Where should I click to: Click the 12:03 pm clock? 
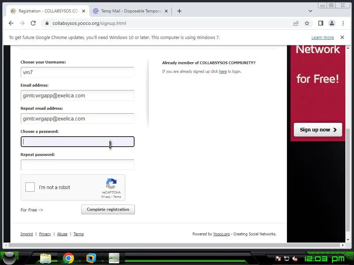[x=325, y=259]
